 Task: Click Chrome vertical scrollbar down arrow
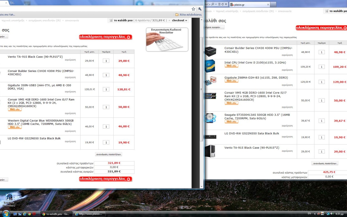[201, 187]
